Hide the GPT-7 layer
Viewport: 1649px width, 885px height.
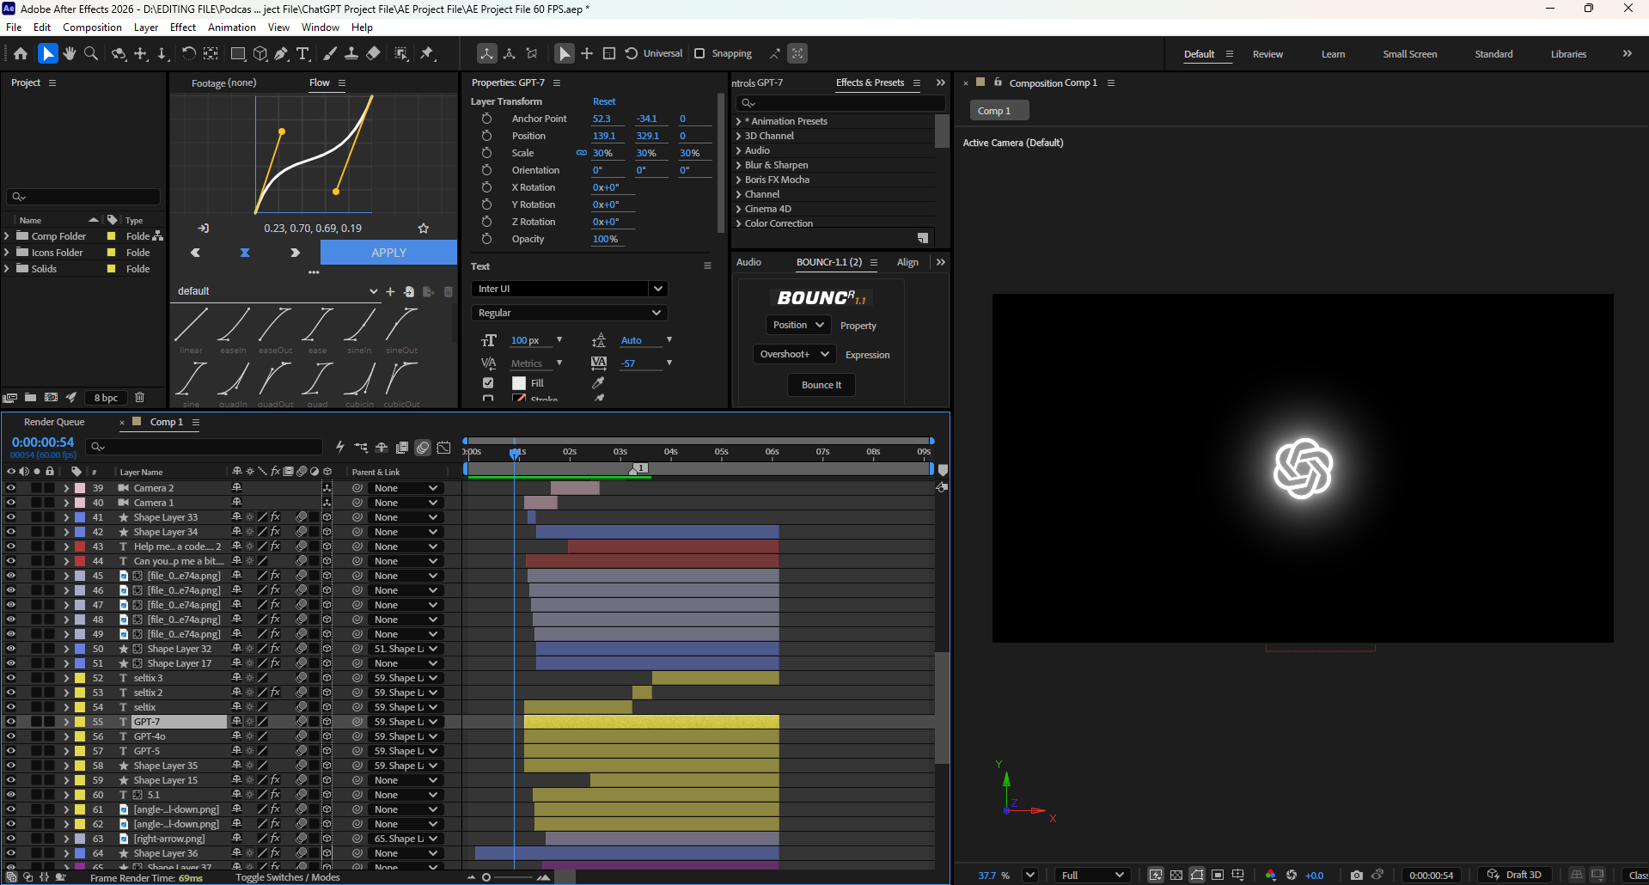pyautogui.click(x=11, y=722)
